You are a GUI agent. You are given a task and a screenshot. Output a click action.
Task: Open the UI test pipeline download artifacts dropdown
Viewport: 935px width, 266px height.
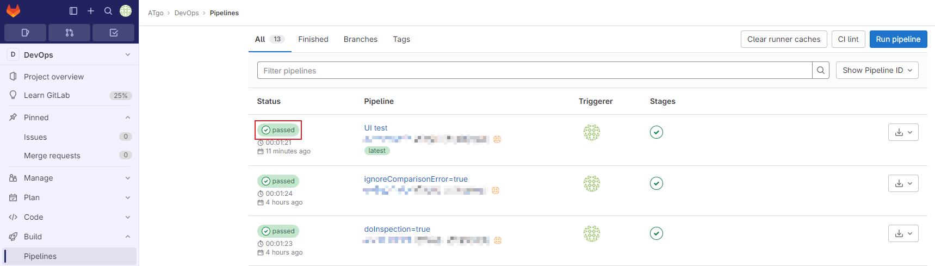pyautogui.click(x=903, y=132)
